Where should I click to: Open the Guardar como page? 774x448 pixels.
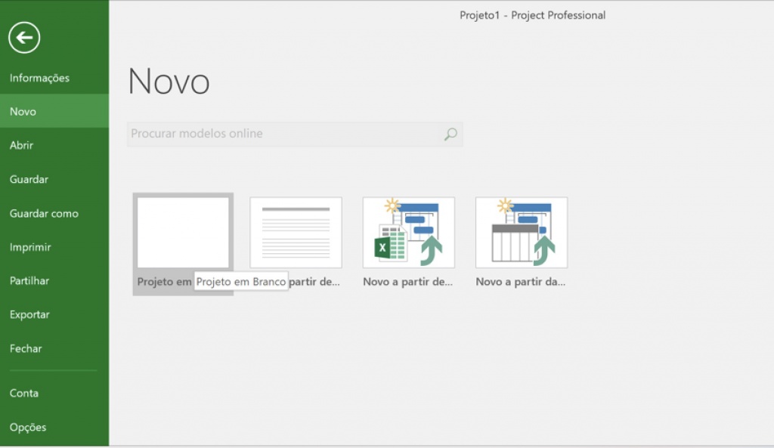44,213
